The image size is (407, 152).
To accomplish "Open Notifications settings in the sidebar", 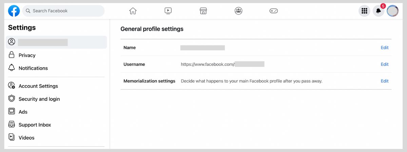I will tap(33, 68).
